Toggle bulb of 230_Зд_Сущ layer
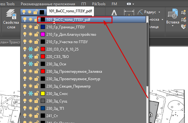188x123 pixels. click(x=25, y=101)
